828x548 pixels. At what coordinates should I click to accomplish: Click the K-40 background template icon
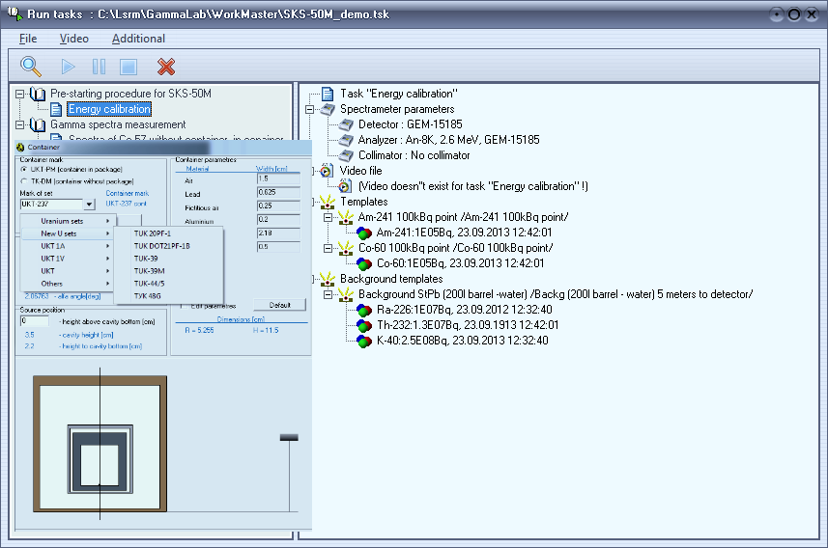click(363, 341)
